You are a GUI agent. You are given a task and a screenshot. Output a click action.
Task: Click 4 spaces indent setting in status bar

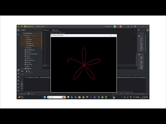point(127,94)
